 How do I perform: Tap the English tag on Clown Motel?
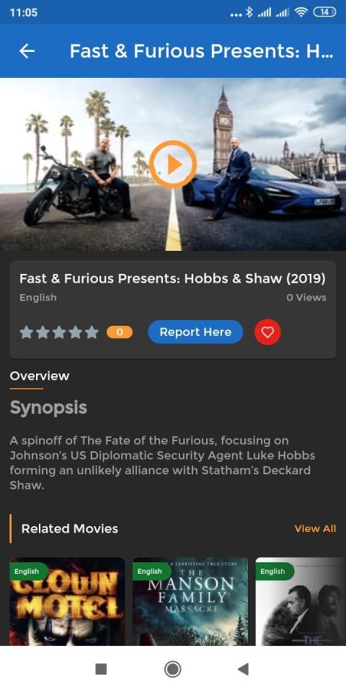pos(27,572)
